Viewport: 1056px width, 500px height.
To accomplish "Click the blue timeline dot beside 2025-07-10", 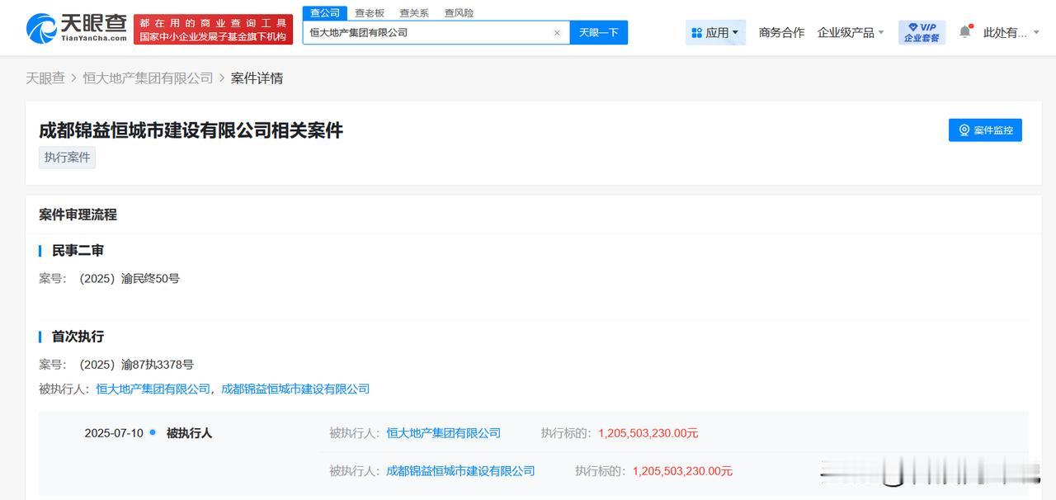I will pos(153,432).
